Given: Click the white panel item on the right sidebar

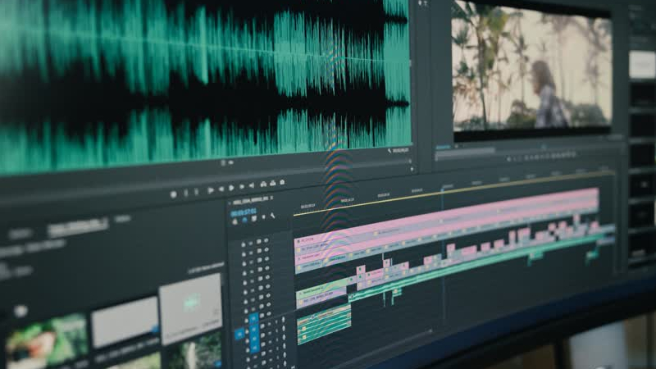Looking at the screenshot, I should point(641,65).
